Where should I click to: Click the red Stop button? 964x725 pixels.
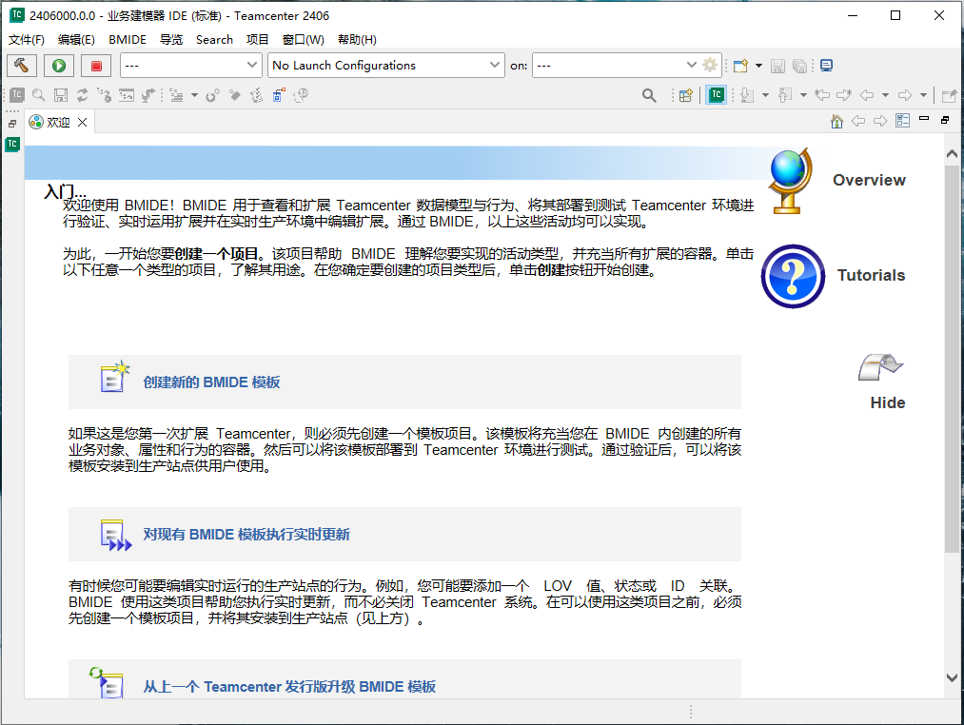tap(96, 66)
